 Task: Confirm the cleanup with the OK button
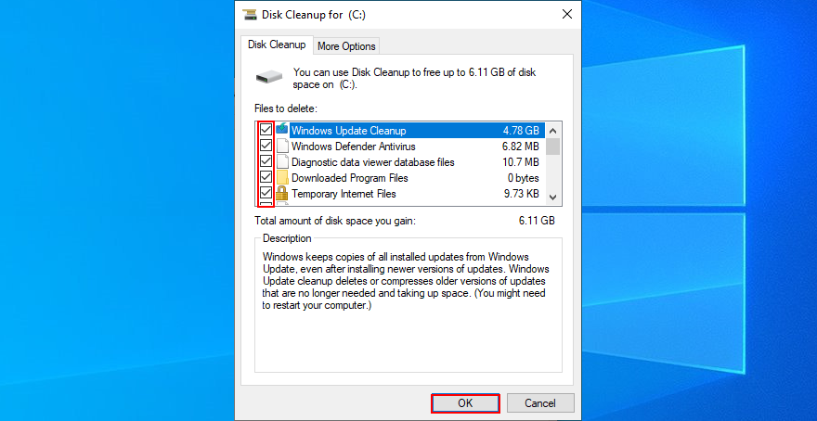pyautogui.click(x=465, y=403)
